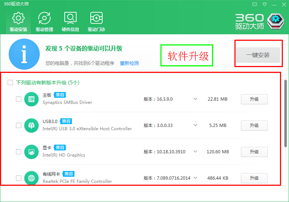Click the 兼容 tag next to USB3.0
289x202 pixels.
66,121
